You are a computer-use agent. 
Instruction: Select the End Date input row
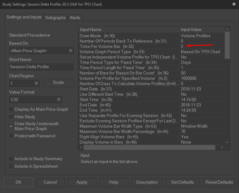[x=152, y=105]
